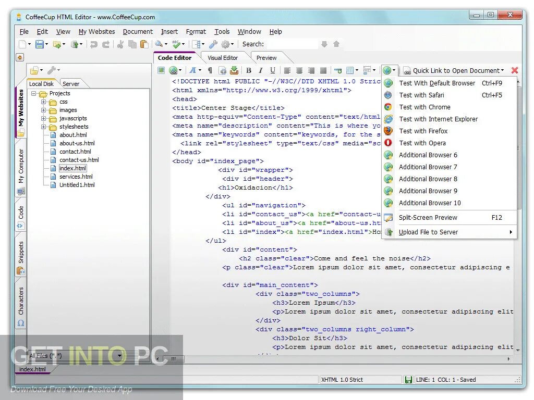Open the Snippets side panel tab
This screenshot has width=534, height=400.
click(21, 257)
